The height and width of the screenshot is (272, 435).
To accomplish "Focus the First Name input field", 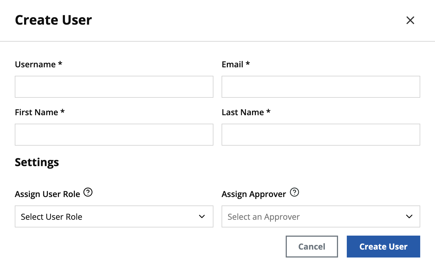I will click(114, 135).
